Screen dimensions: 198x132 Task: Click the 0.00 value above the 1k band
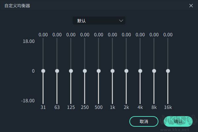[113, 35]
